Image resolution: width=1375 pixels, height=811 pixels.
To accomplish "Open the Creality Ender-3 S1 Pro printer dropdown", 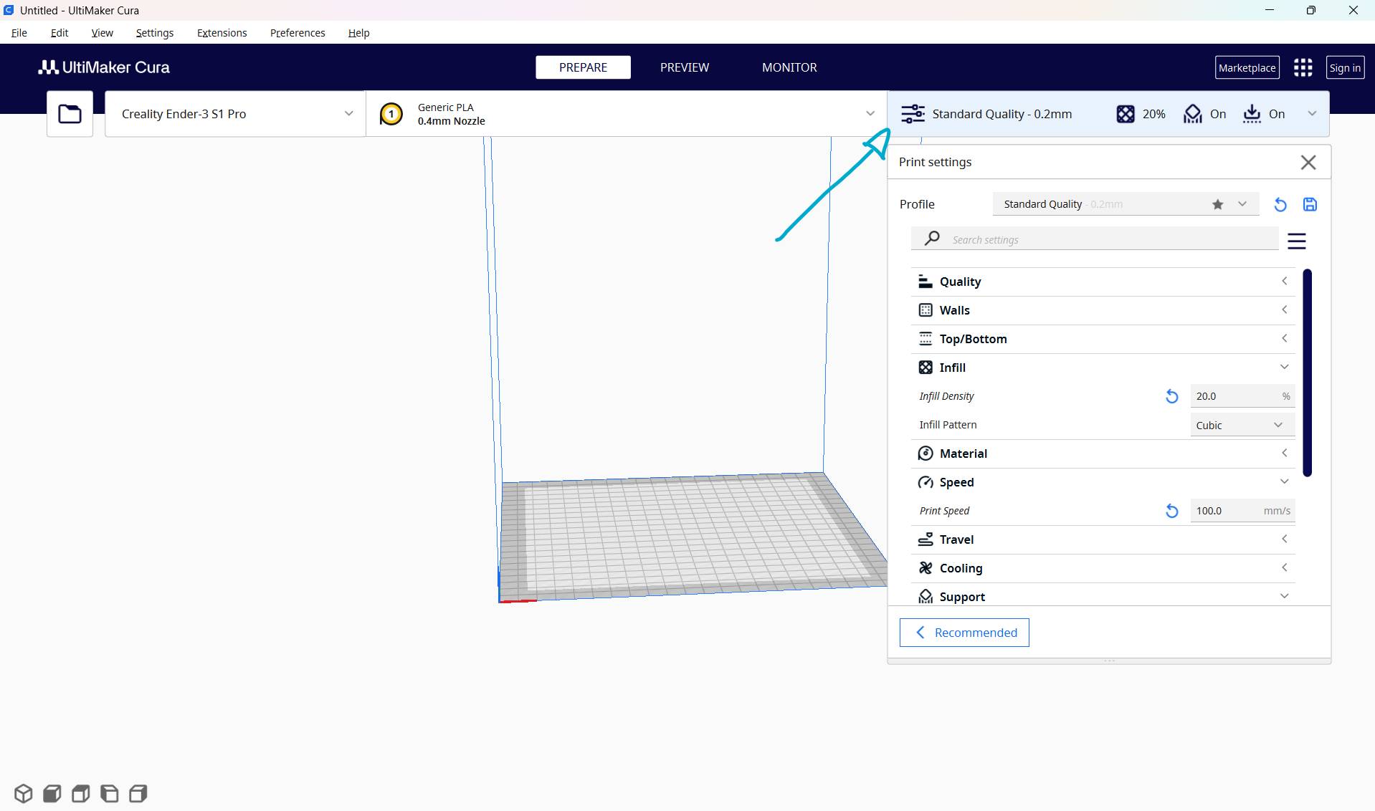I will [x=235, y=114].
